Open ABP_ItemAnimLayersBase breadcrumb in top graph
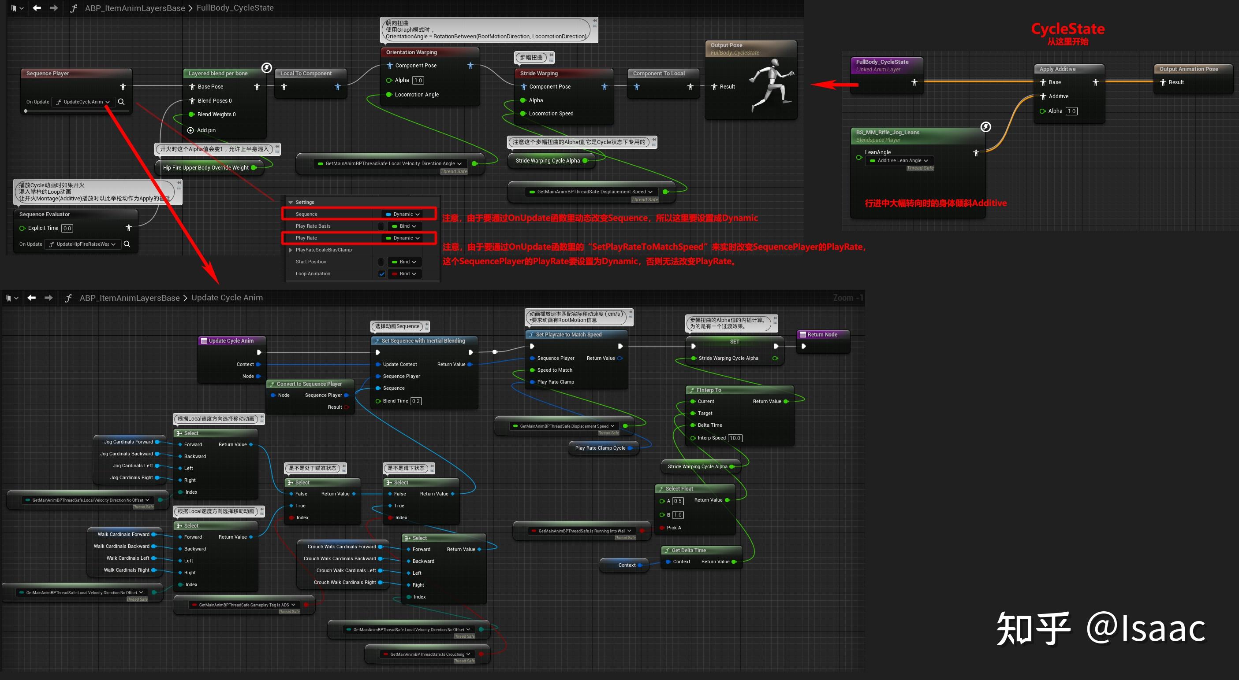The height and width of the screenshot is (680, 1239). (x=134, y=8)
